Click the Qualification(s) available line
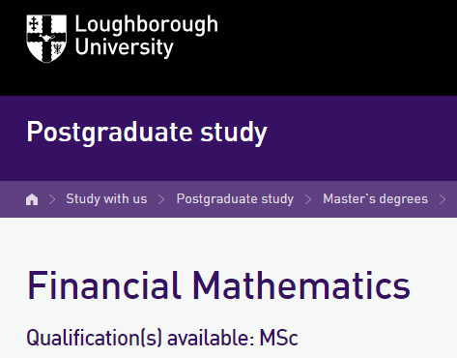 pyautogui.click(x=162, y=338)
